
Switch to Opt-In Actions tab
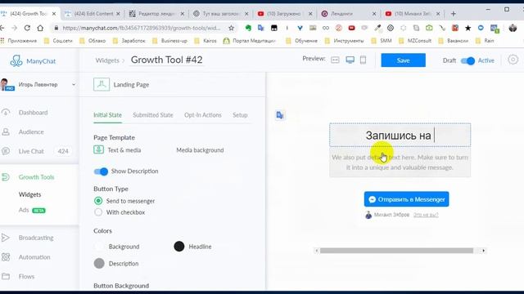(x=203, y=115)
